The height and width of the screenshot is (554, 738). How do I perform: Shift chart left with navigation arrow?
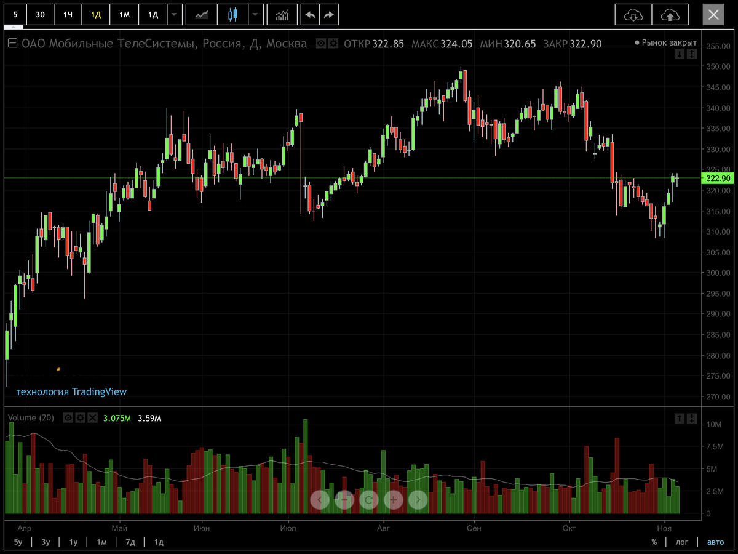pyautogui.click(x=320, y=499)
